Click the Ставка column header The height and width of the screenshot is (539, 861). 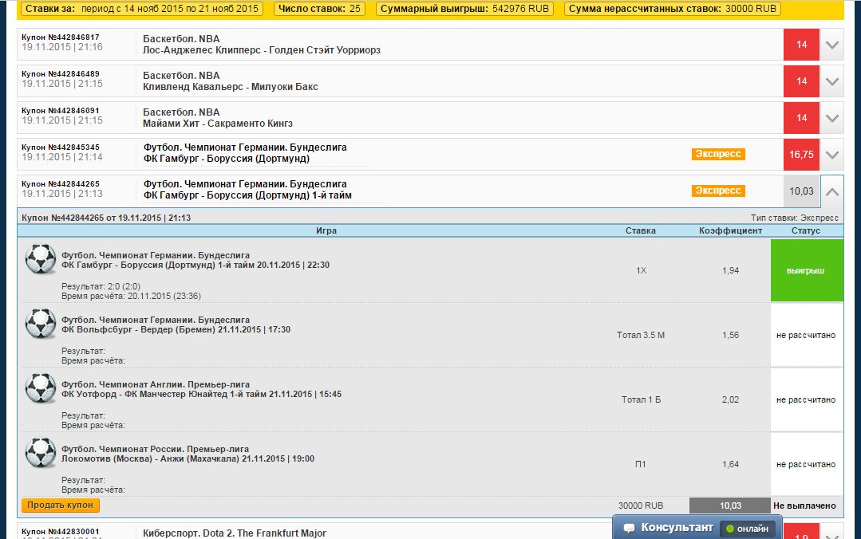(640, 230)
